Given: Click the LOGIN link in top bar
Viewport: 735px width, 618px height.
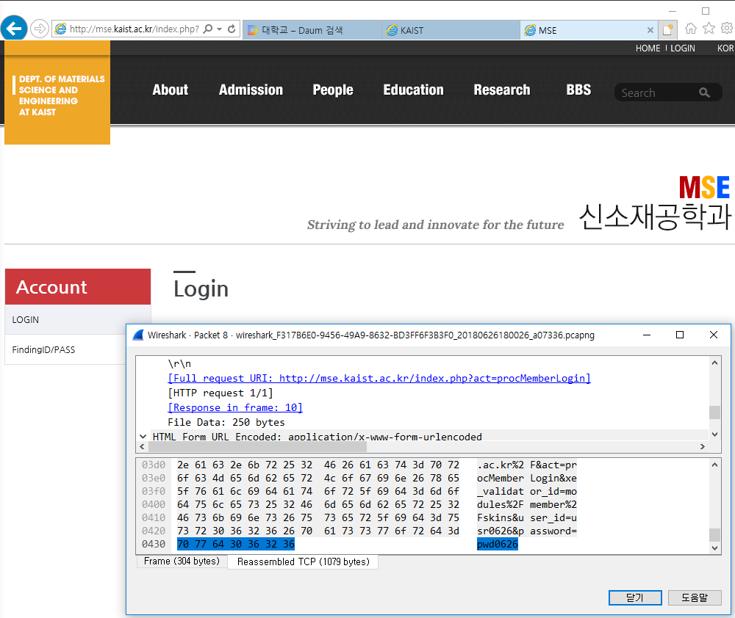Looking at the screenshot, I should point(683,48).
